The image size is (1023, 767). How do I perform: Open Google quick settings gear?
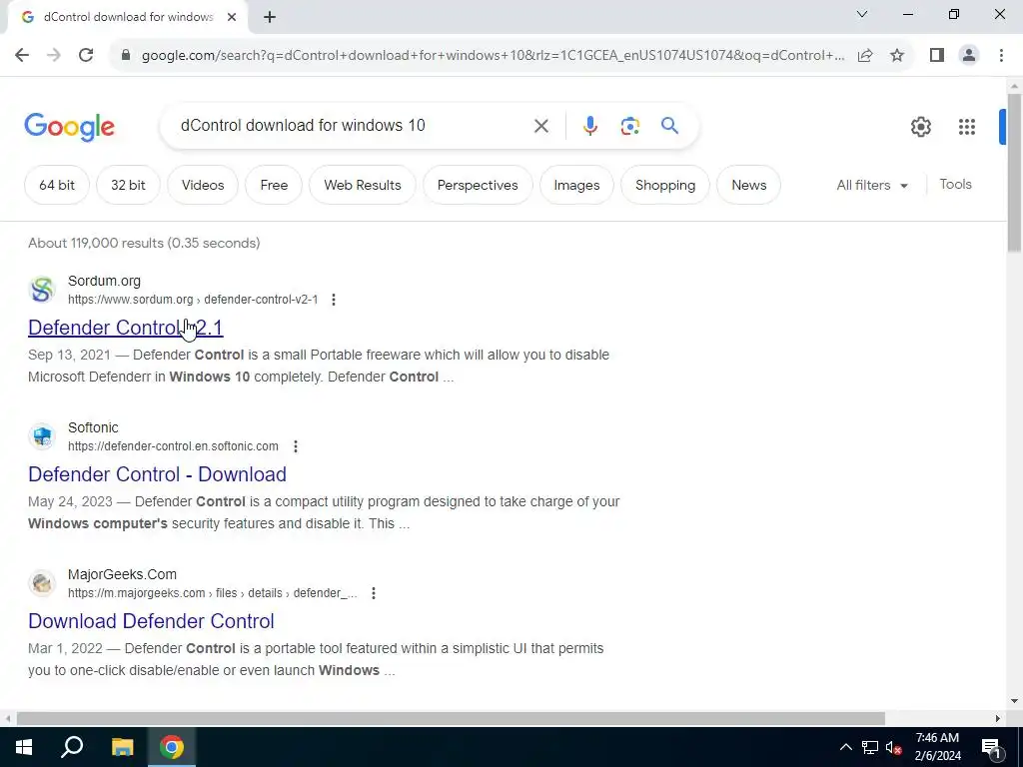click(x=920, y=127)
